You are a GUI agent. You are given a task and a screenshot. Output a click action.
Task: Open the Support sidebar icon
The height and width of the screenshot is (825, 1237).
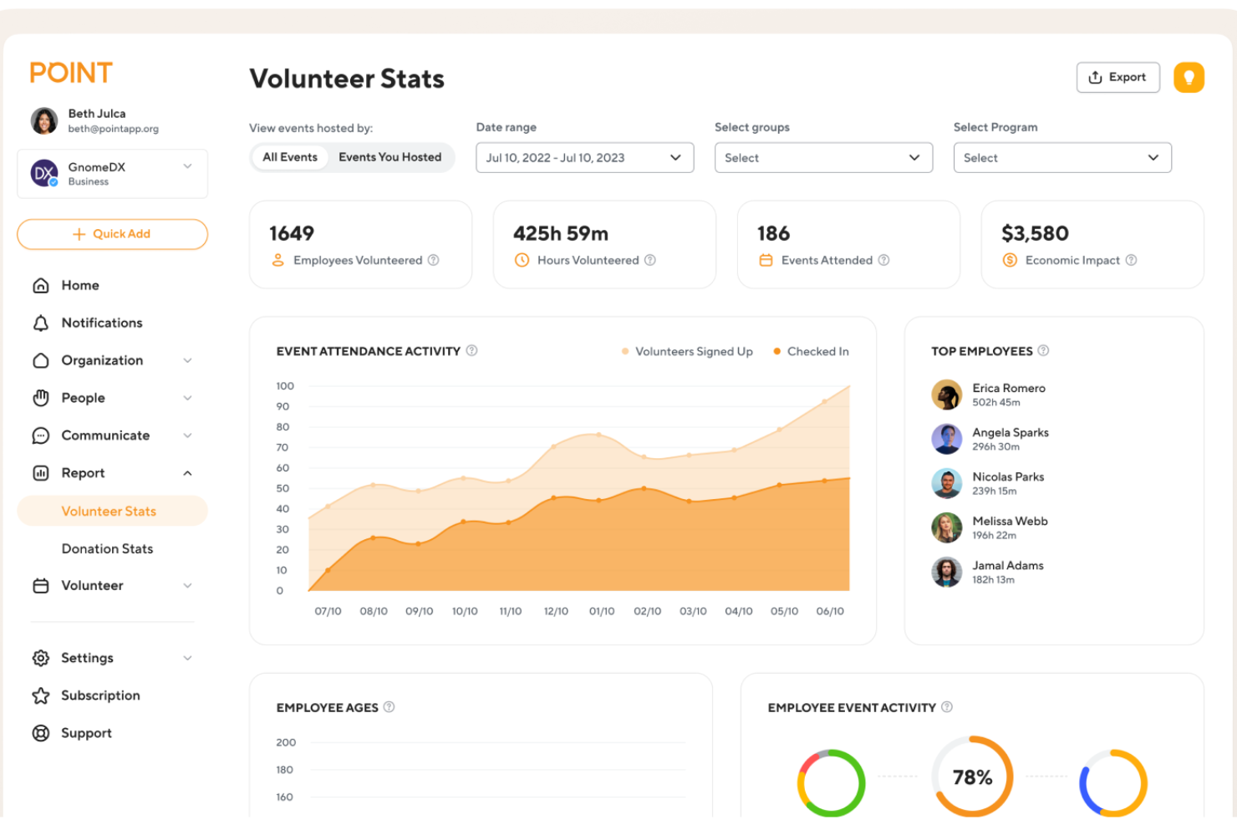tap(41, 733)
